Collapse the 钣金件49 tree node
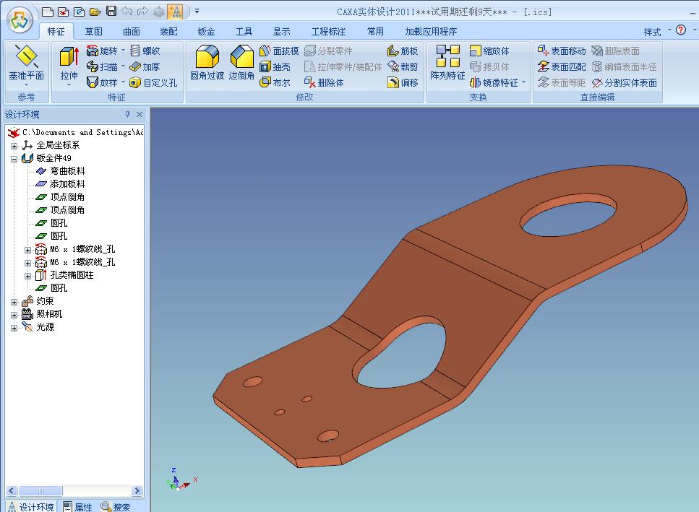This screenshot has width=699, height=512. pyautogui.click(x=14, y=158)
